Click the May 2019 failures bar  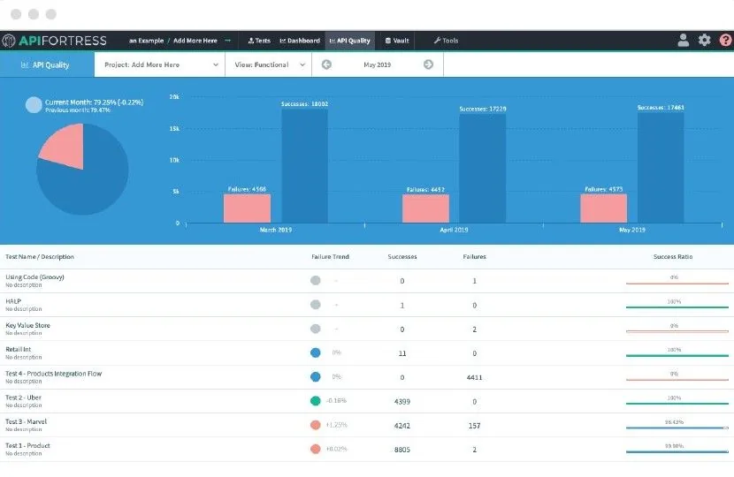603,208
